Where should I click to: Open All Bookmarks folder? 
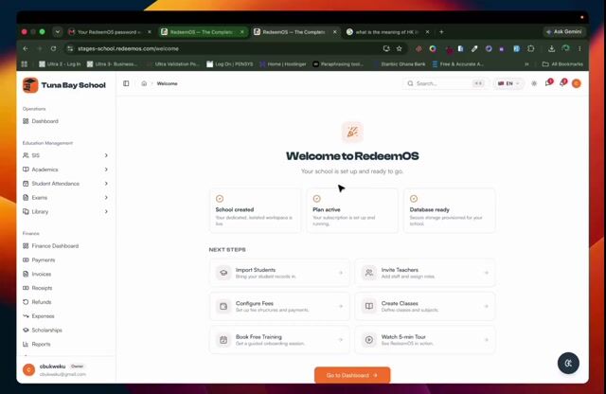562,64
